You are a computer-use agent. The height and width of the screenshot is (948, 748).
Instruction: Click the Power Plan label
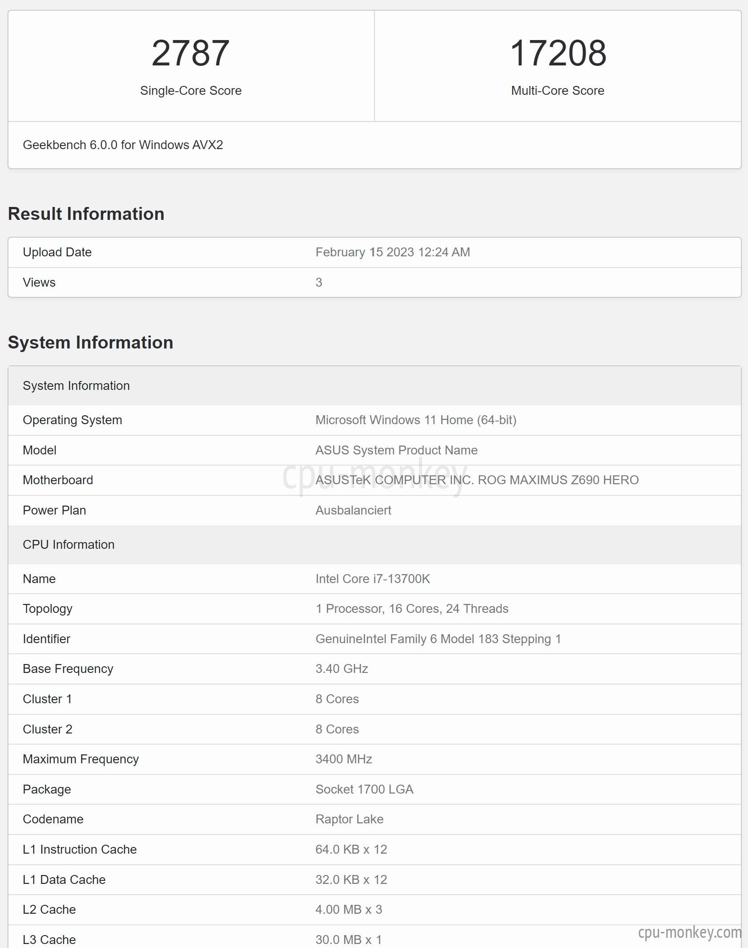point(54,510)
